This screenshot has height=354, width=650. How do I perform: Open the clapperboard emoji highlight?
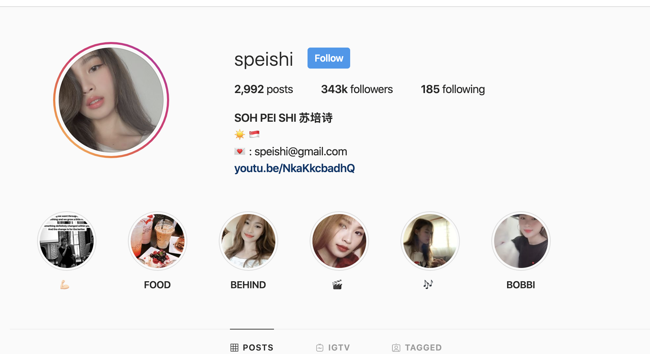tap(339, 241)
